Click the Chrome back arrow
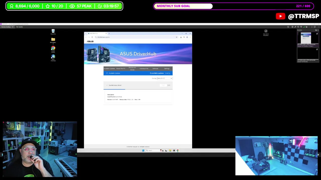The image size is (321, 180). (x=86, y=37)
